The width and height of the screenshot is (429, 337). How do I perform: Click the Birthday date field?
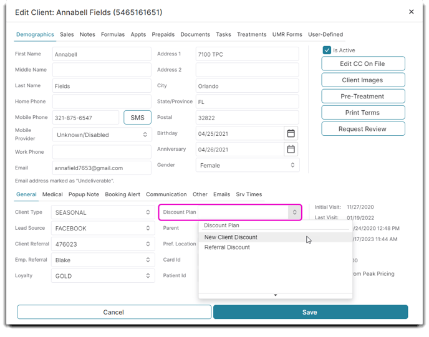[x=240, y=133]
